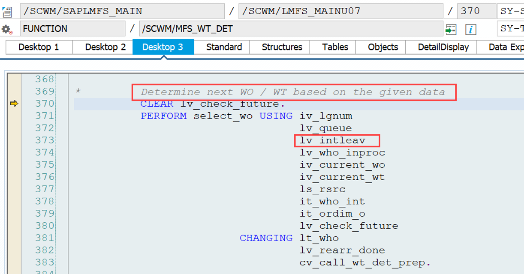Click the line number field showing 370

point(476,11)
